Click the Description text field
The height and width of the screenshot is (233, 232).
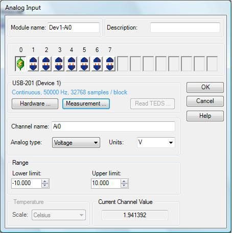click(x=185, y=28)
